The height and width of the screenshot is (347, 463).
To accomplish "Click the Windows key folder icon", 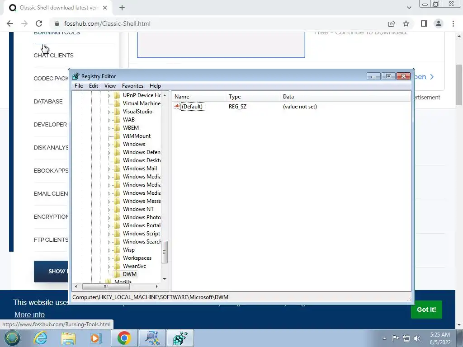I will pyautogui.click(x=117, y=144).
